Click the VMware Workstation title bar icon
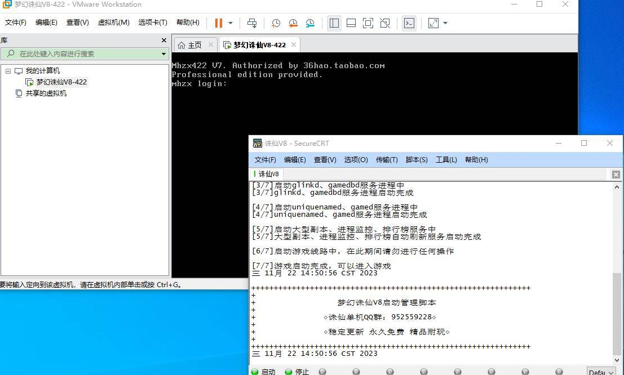624x375 pixels. (x=7, y=5)
